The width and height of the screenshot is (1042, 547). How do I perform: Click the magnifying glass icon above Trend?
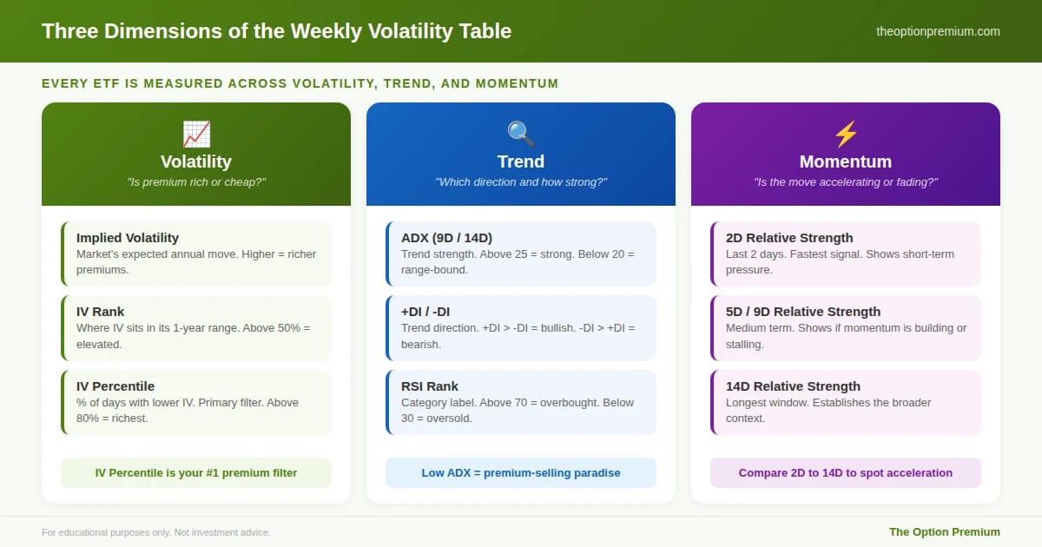tap(521, 134)
